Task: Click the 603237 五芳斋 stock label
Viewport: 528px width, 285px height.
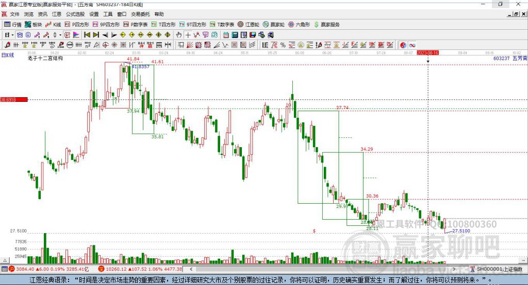Action: (x=510, y=58)
